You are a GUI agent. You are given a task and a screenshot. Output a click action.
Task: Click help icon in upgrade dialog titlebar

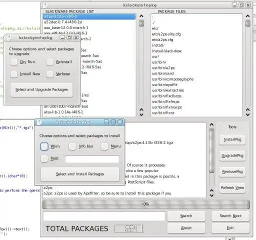[x=8, y=38]
